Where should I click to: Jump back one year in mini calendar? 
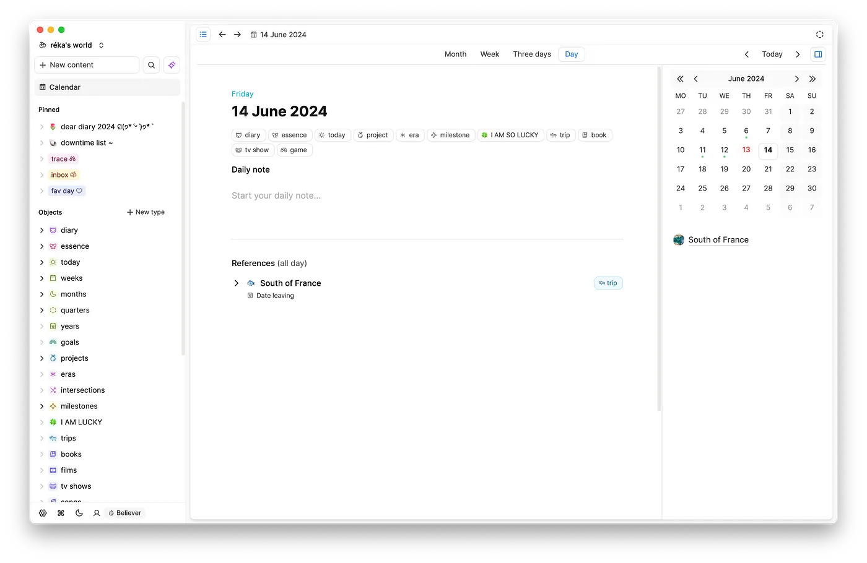click(x=680, y=79)
